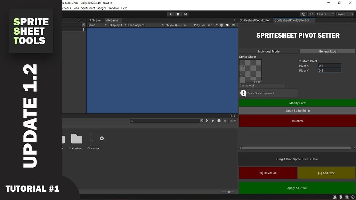The height and width of the screenshot is (200, 356).
Task: Click the [X] Delete All button
Action: [268, 173]
